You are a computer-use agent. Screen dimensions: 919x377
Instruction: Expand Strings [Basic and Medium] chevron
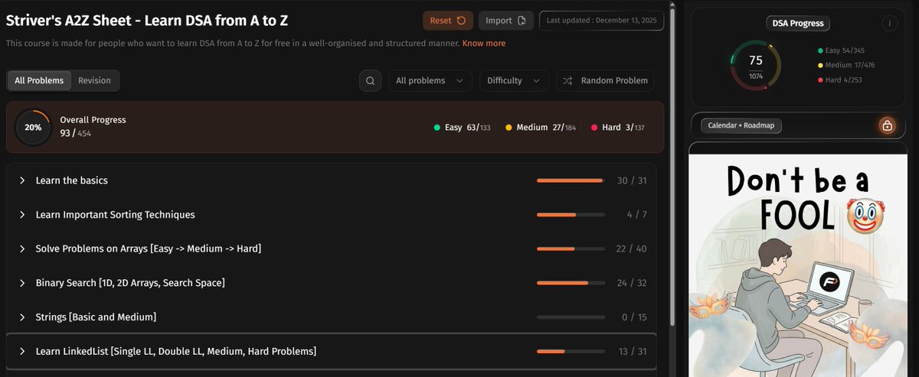[22, 317]
